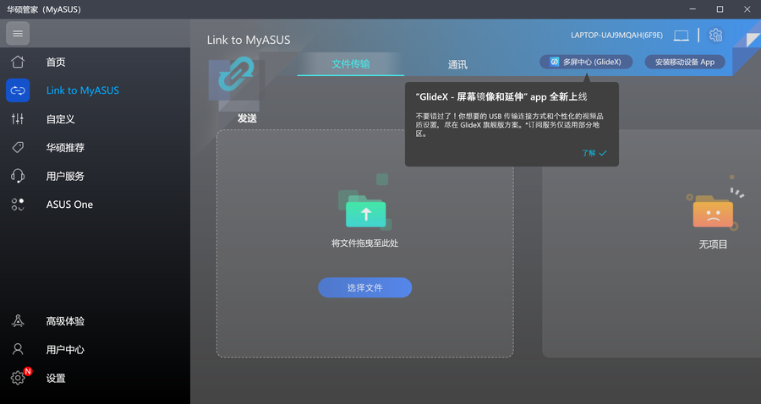Minimize the 华硕管家 window

(693, 9)
